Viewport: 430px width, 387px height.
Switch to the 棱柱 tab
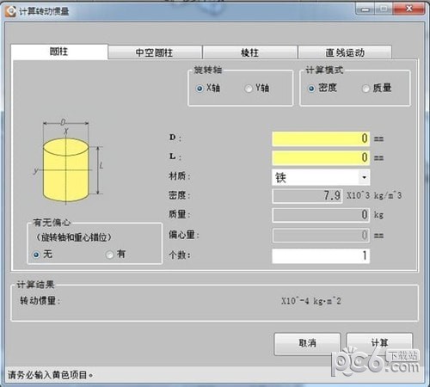249,52
